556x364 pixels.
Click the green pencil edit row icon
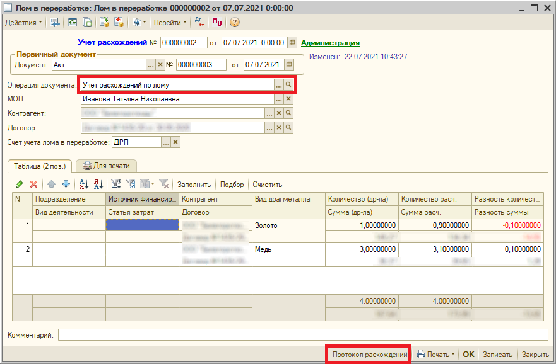coord(19,185)
